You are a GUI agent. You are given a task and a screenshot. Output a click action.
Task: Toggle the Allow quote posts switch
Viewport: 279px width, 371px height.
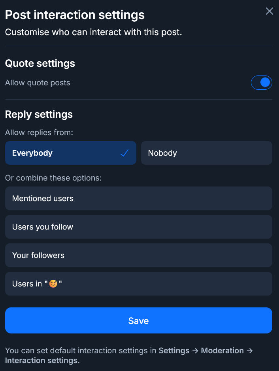pos(262,83)
